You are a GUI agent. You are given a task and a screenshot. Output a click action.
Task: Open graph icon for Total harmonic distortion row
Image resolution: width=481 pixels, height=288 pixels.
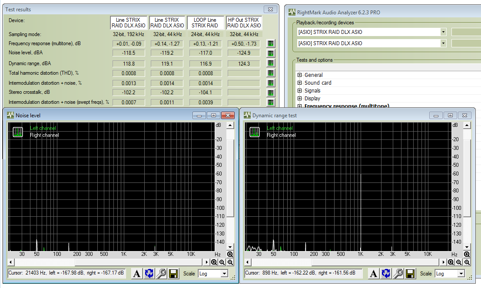click(x=271, y=73)
